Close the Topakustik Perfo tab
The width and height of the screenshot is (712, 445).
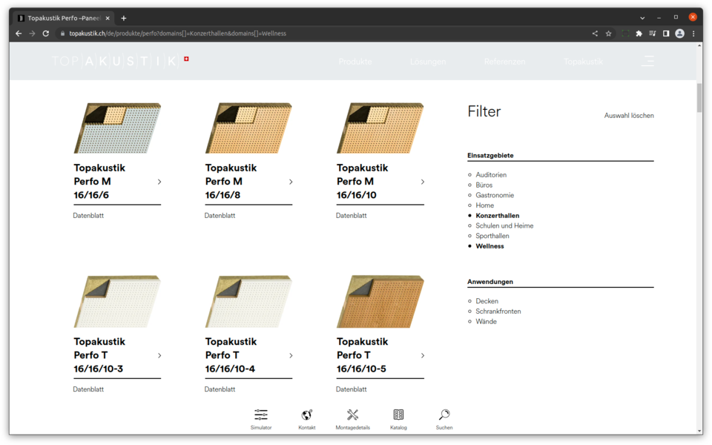pos(108,18)
